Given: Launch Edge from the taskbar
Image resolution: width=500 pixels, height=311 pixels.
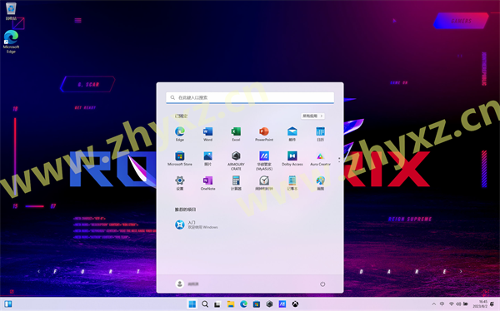Looking at the screenshot, I should [x=243, y=304].
